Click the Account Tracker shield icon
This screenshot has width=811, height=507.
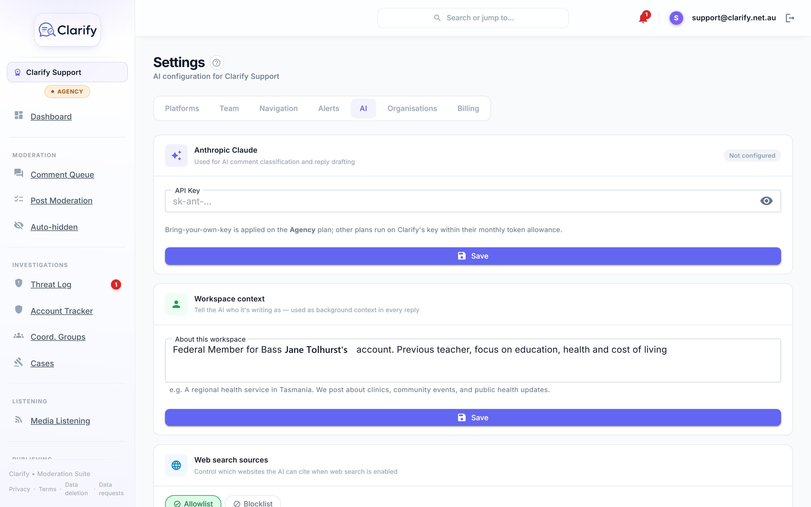[19, 310]
